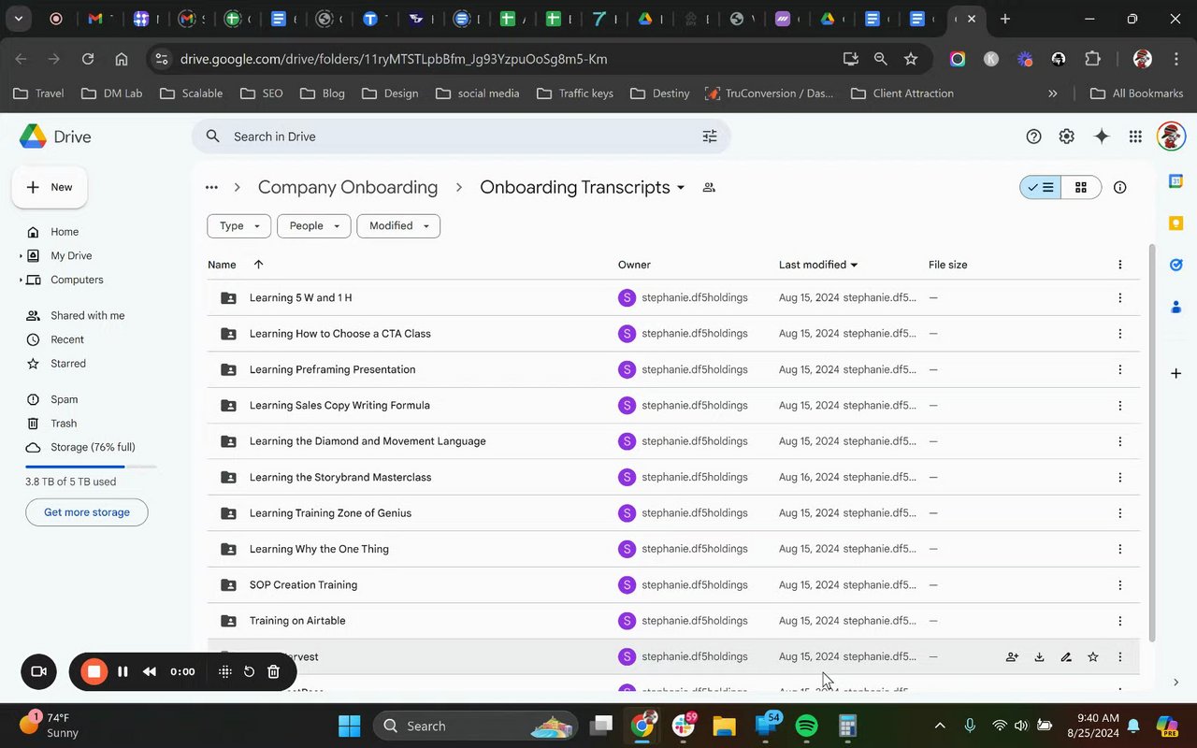Viewport: 1197px width, 748px height.
Task: Share the hovered folder row
Action: tap(1012, 657)
